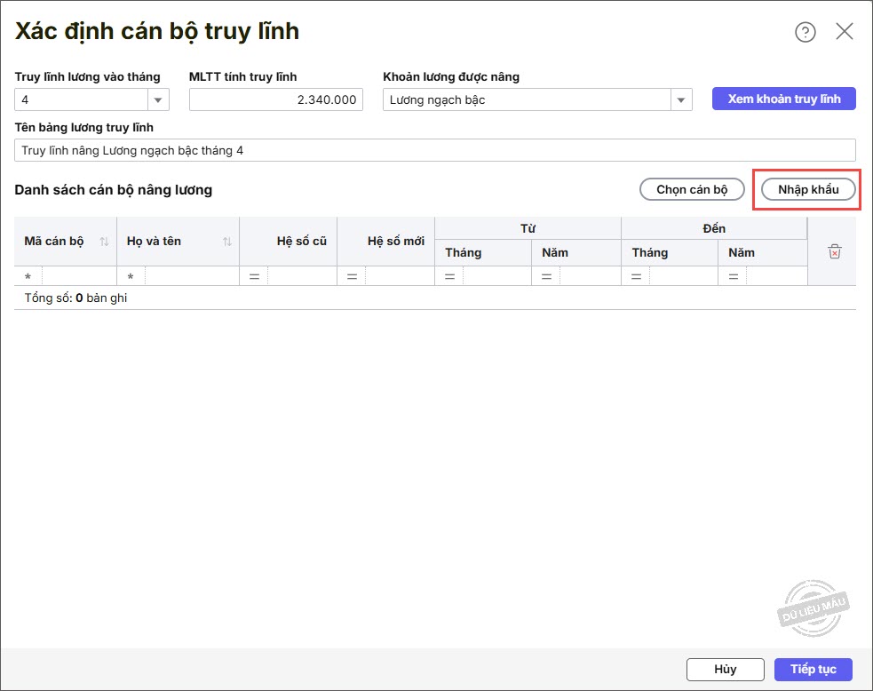Click the Họ và tên filter box
Image resolution: width=873 pixels, height=691 pixels.
click(x=191, y=277)
